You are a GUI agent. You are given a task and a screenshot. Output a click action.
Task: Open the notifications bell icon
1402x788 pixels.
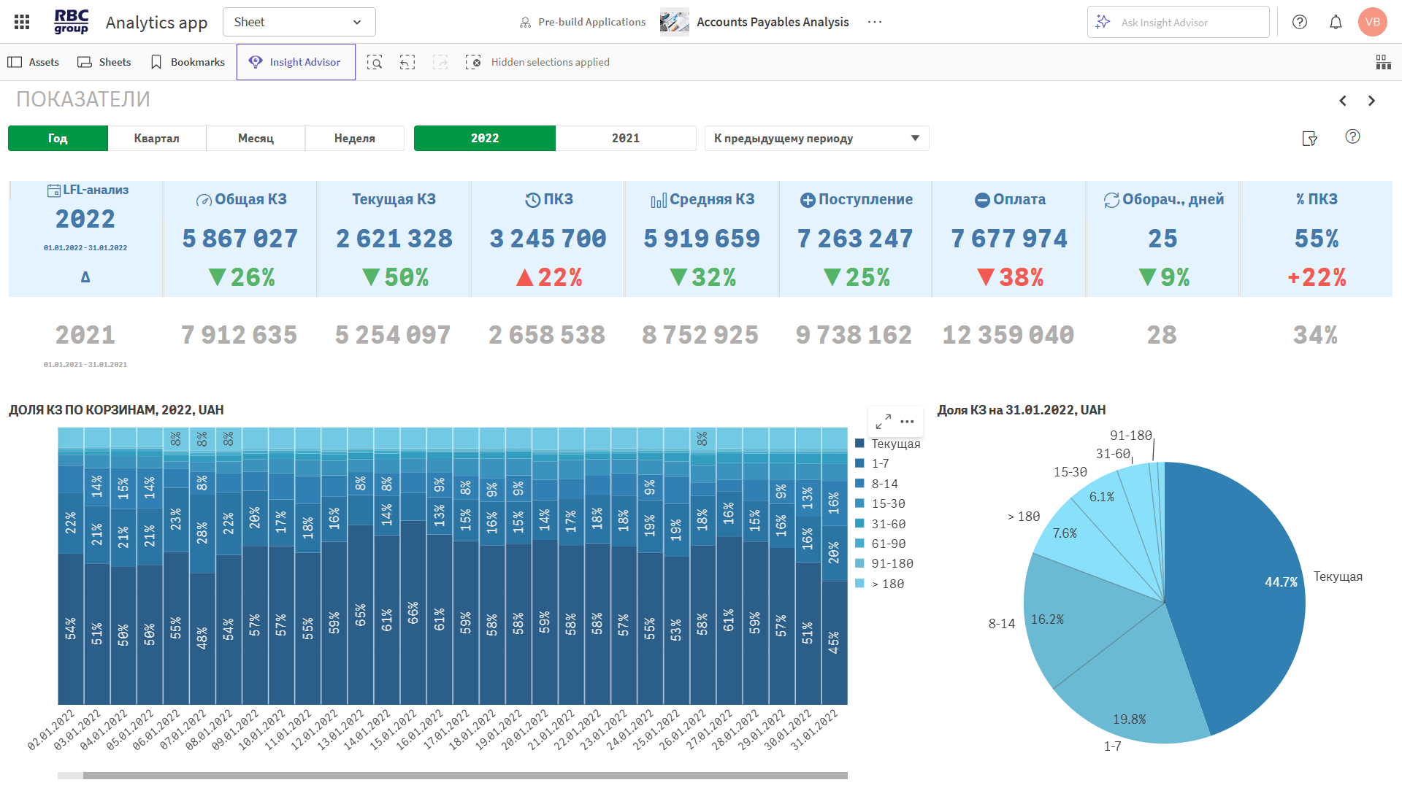(x=1336, y=22)
